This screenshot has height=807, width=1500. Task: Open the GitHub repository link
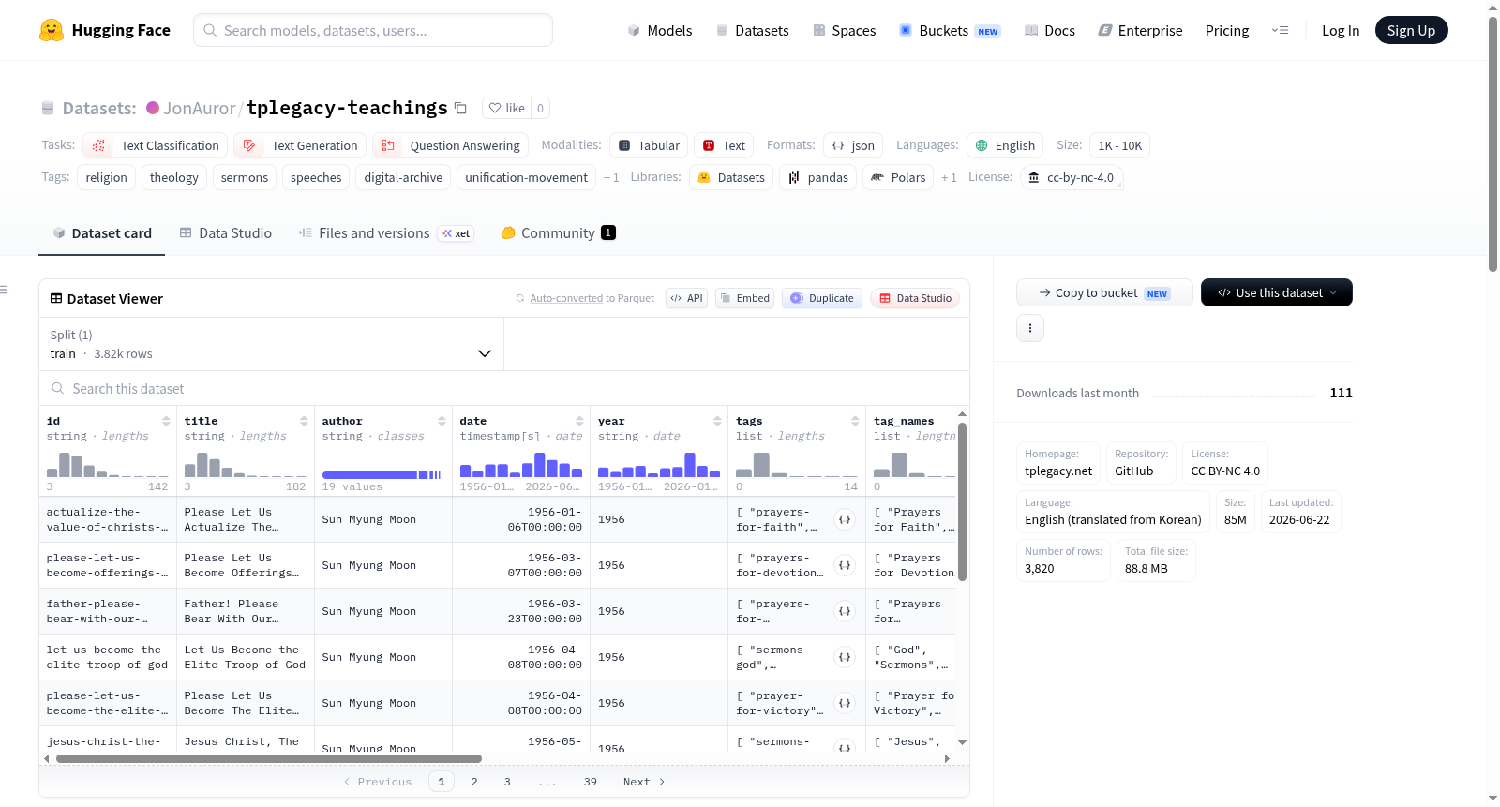pyautogui.click(x=1133, y=471)
